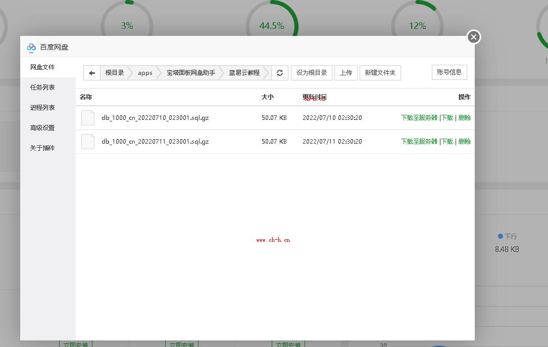Screen dimensions: 548x347
Task: Click the 名称 column header
Action: pyautogui.click(x=86, y=97)
